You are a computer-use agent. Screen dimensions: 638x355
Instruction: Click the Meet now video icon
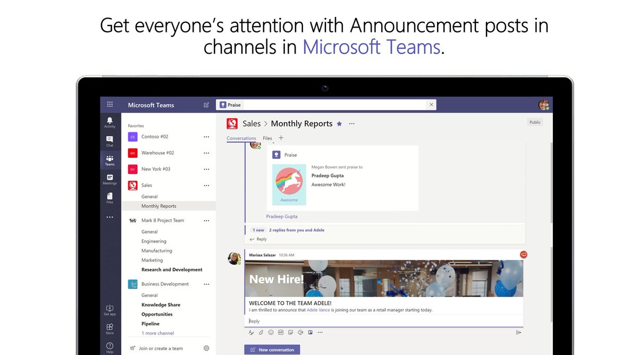300,333
